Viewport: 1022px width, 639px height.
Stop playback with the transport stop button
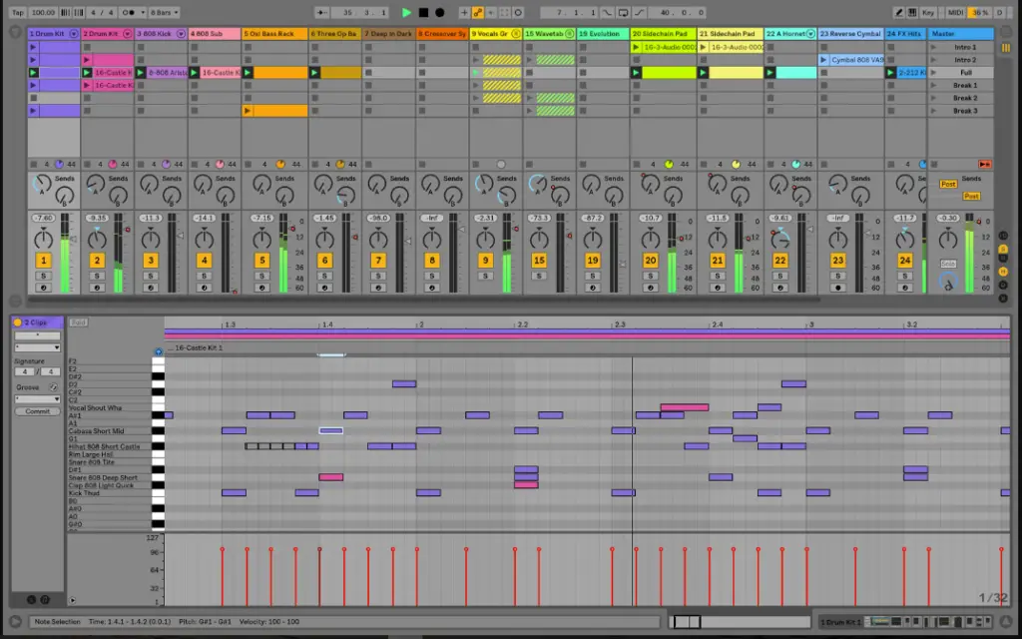(x=423, y=12)
